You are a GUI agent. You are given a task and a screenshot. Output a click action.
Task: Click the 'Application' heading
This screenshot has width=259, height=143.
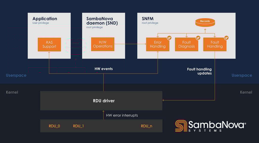tap(45, 19)
